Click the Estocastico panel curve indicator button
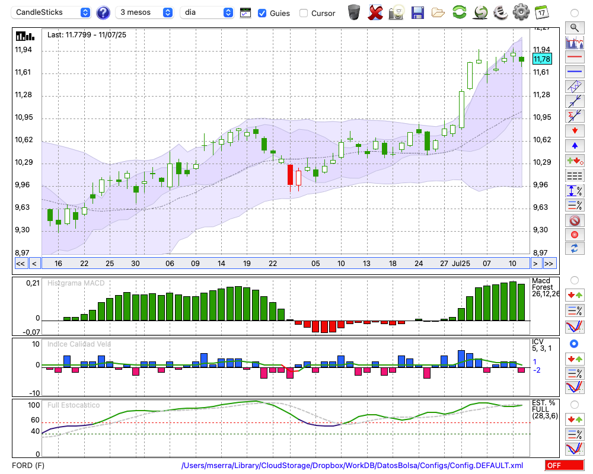Image resolution: width=593 pixels, height=474 pixels. (x=575, y=449)
